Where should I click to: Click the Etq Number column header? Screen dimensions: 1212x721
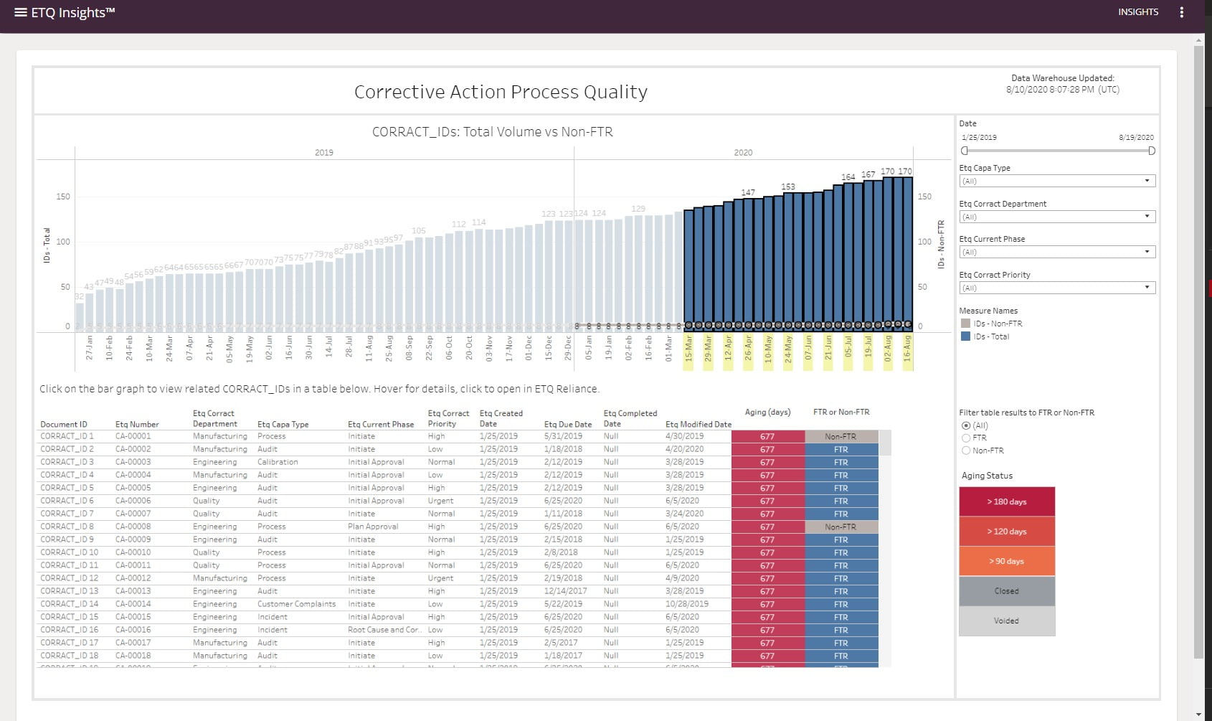[137, 424]
